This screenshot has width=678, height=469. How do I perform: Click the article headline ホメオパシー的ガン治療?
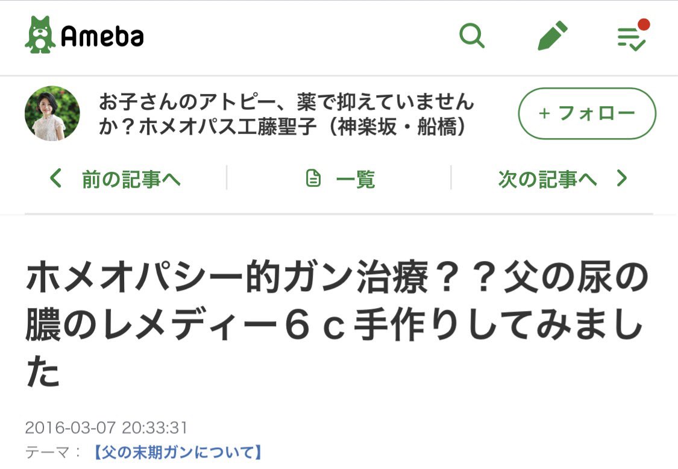pos(337,324)
